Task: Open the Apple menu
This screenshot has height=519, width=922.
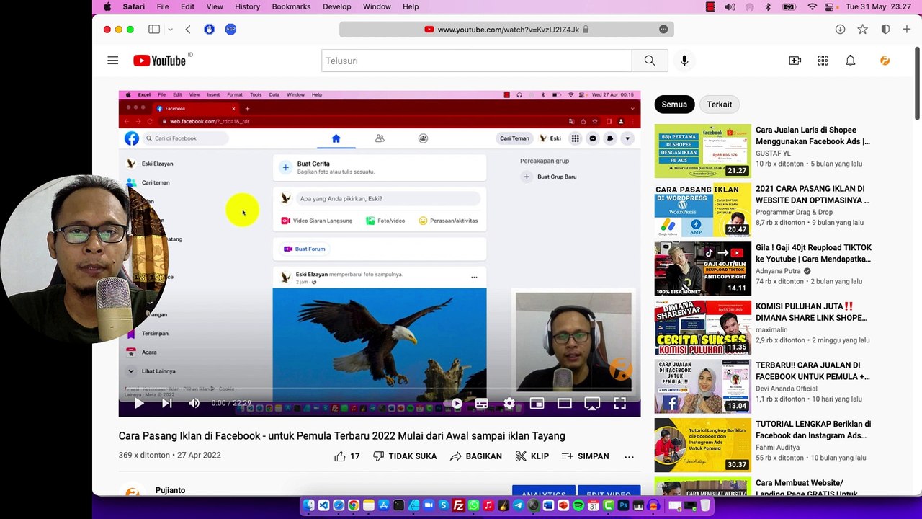Action: [x=107, y=6]
